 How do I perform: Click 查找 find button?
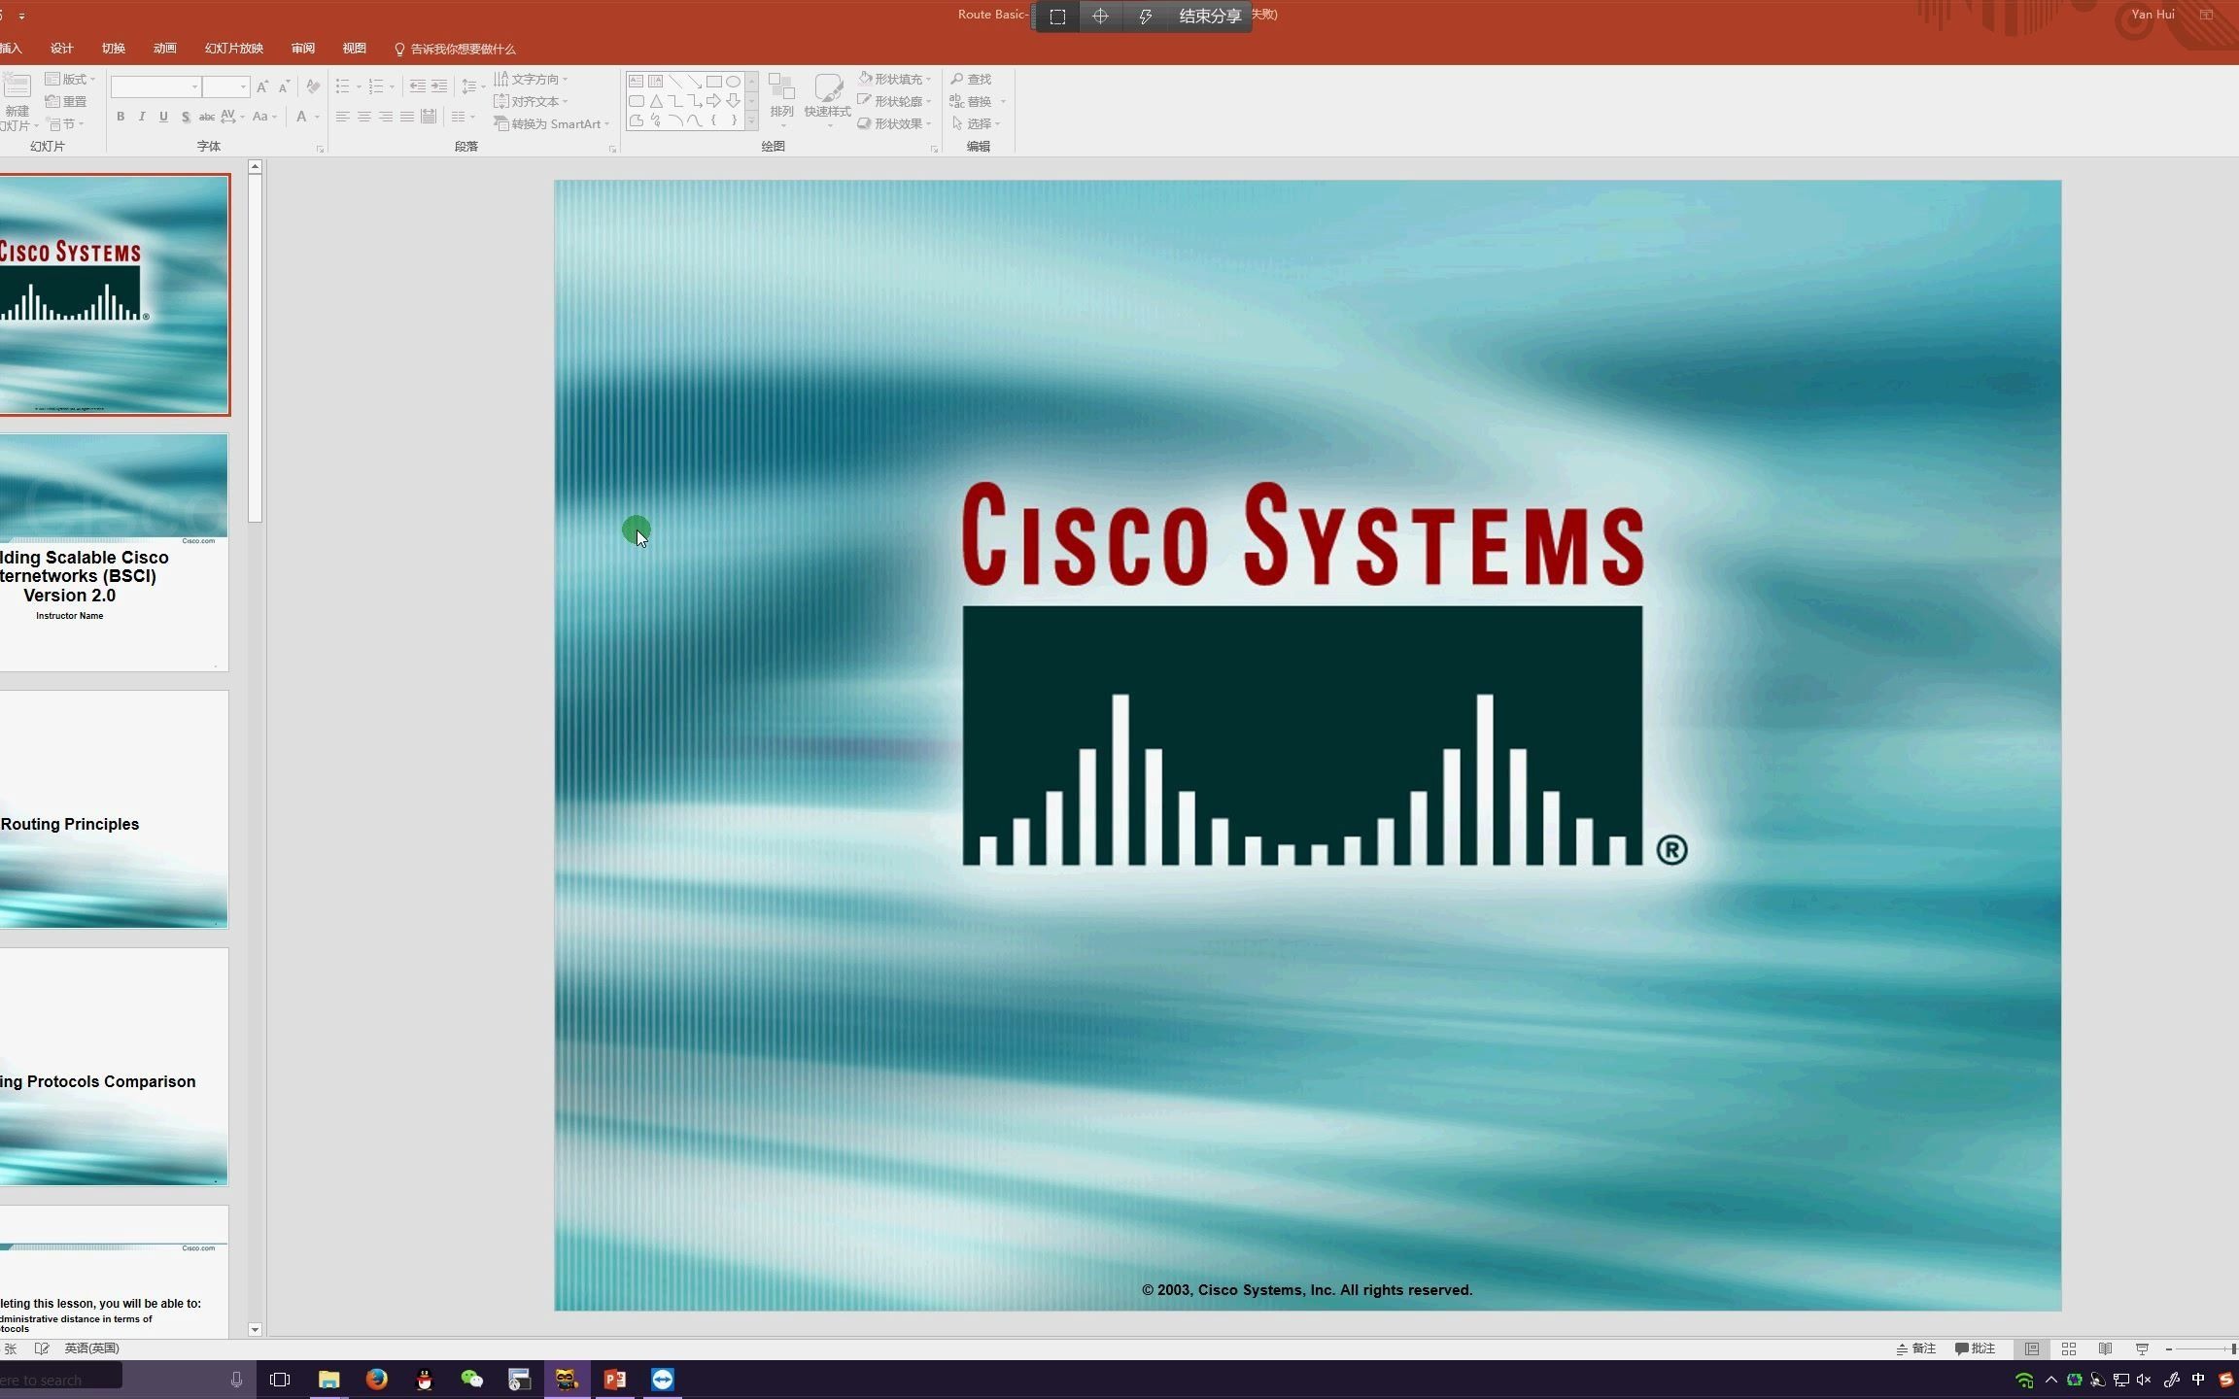coord(971,79)
